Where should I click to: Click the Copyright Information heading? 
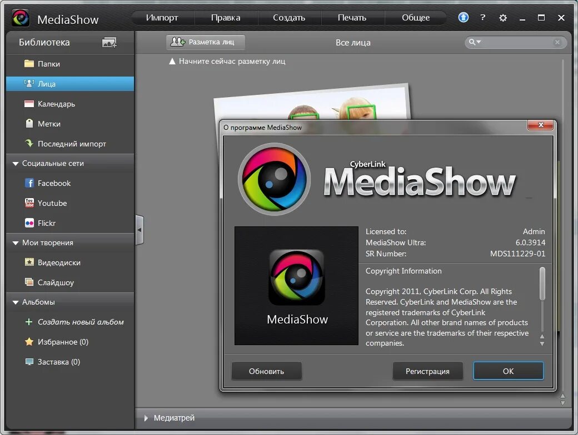pos(403,271)
